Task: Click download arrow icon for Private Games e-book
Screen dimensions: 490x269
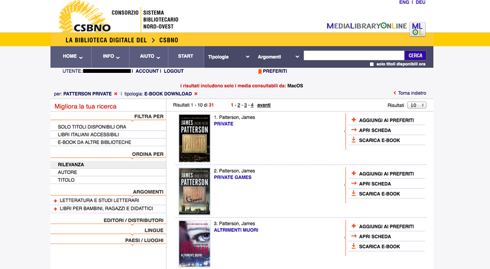Action: coord(354,194)
